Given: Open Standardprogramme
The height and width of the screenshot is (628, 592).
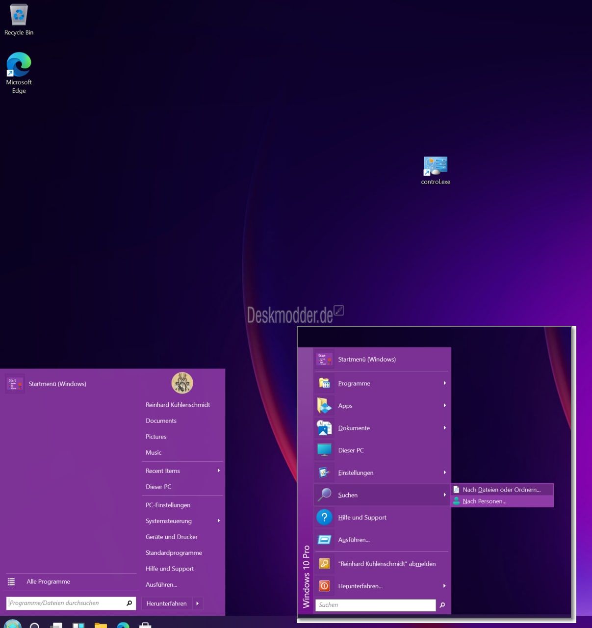Looking at the screenshot, I should (x=182, y=552).
